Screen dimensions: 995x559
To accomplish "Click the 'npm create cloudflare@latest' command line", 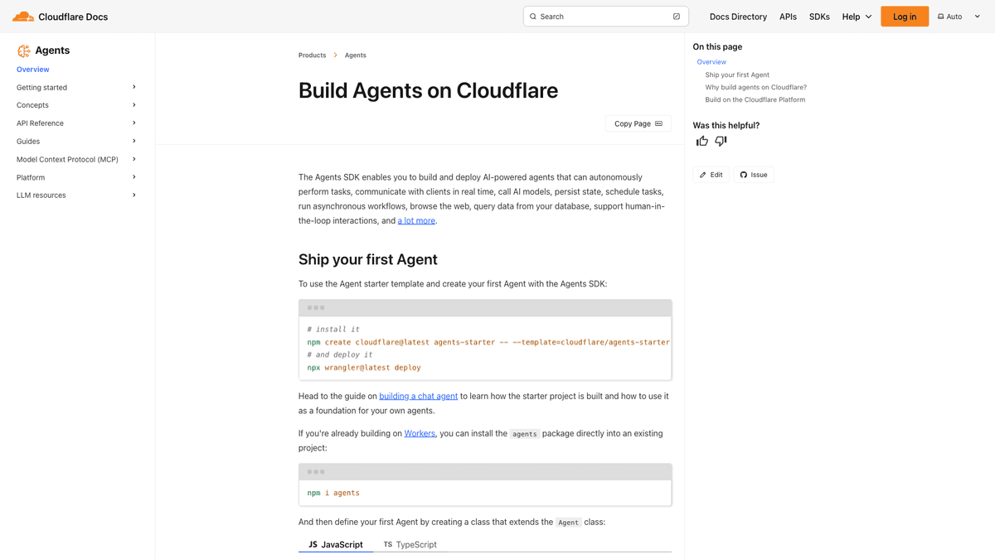I will (x=488, y=342).
